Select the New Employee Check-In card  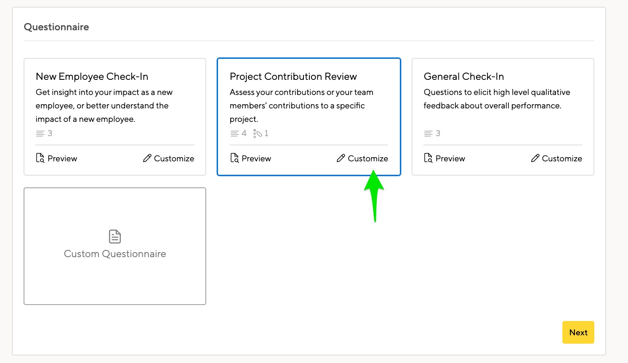(114, 101)
